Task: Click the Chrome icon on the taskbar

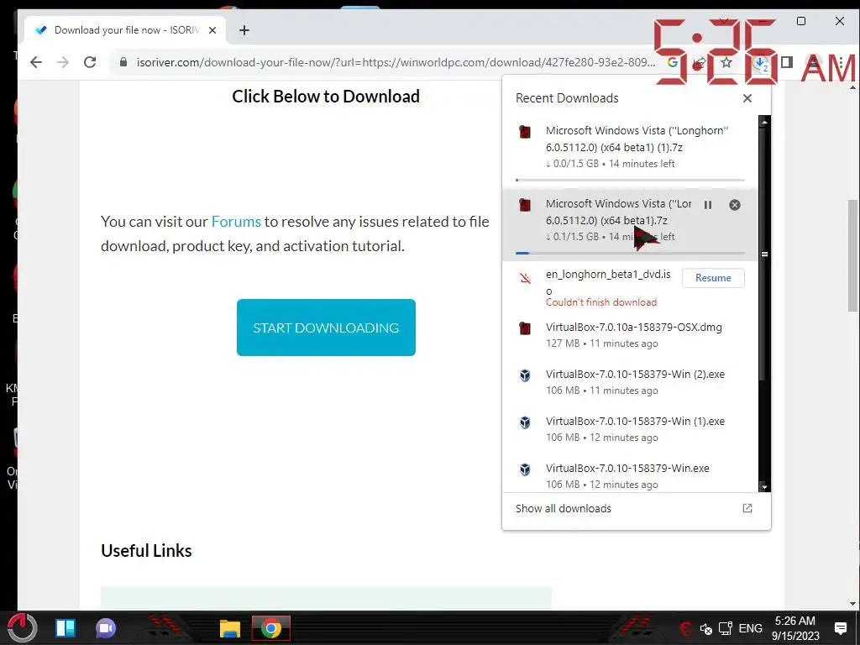Action: pos(271,628)
